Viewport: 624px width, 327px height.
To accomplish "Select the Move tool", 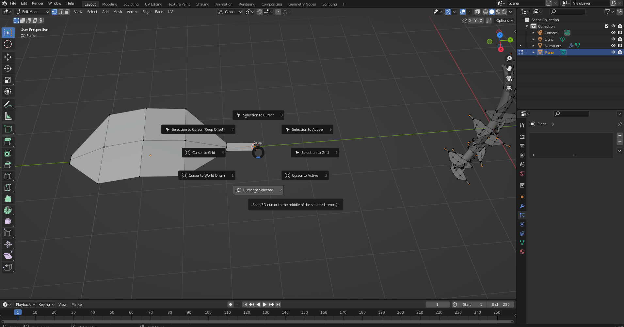I will coord(8,57).
